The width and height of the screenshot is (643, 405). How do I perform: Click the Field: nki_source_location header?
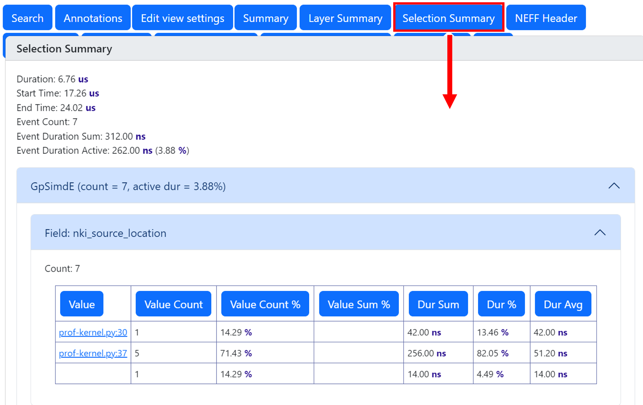tap(106, 233)
